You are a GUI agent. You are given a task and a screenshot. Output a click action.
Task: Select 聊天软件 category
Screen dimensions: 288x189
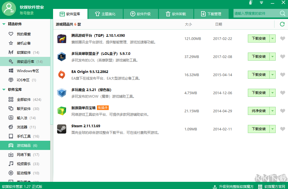[25, 109]
